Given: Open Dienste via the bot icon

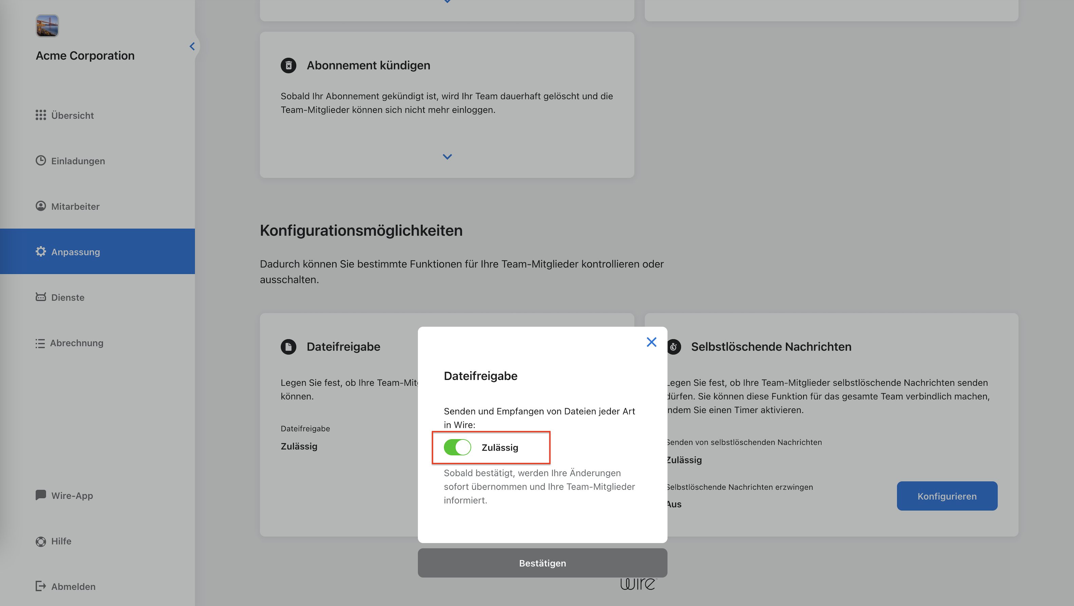Looking at the screenshot, I should pyautogui.click(x=41, y=297).
